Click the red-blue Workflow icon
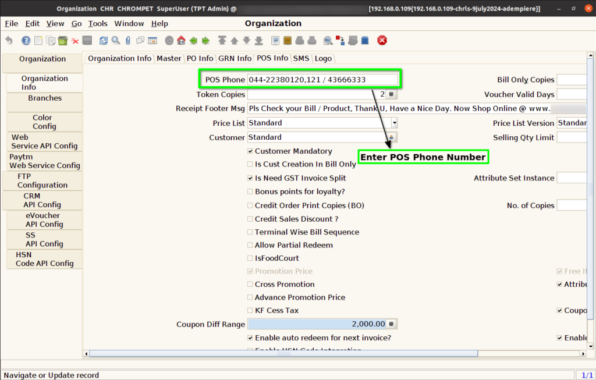Viewport: 596px width, 380px height. coord(340,40)
